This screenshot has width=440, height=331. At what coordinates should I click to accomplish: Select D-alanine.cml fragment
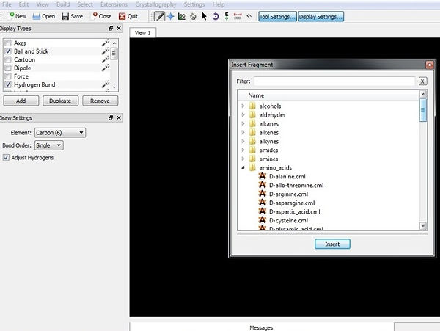287,177
